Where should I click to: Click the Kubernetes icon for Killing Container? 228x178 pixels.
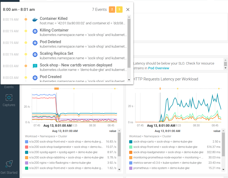click(35, 31)
